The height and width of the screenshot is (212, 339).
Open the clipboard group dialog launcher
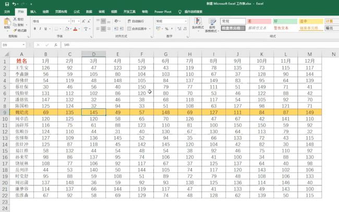pyautogui.click(x=28, y=37)
